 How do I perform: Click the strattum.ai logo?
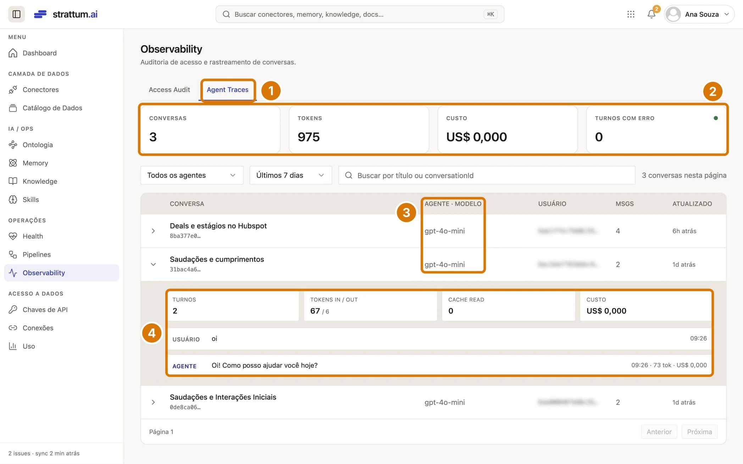tap(66, 14)
